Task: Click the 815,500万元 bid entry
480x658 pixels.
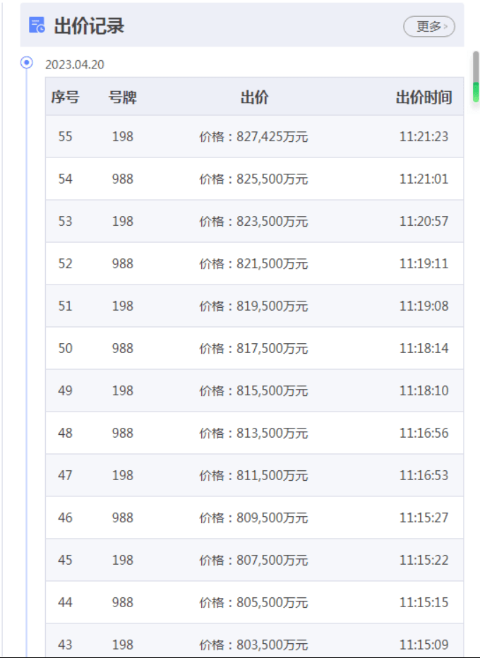Action: (x=253, y=391)
